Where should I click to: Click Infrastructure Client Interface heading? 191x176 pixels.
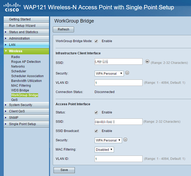click(x=78, y=53)
